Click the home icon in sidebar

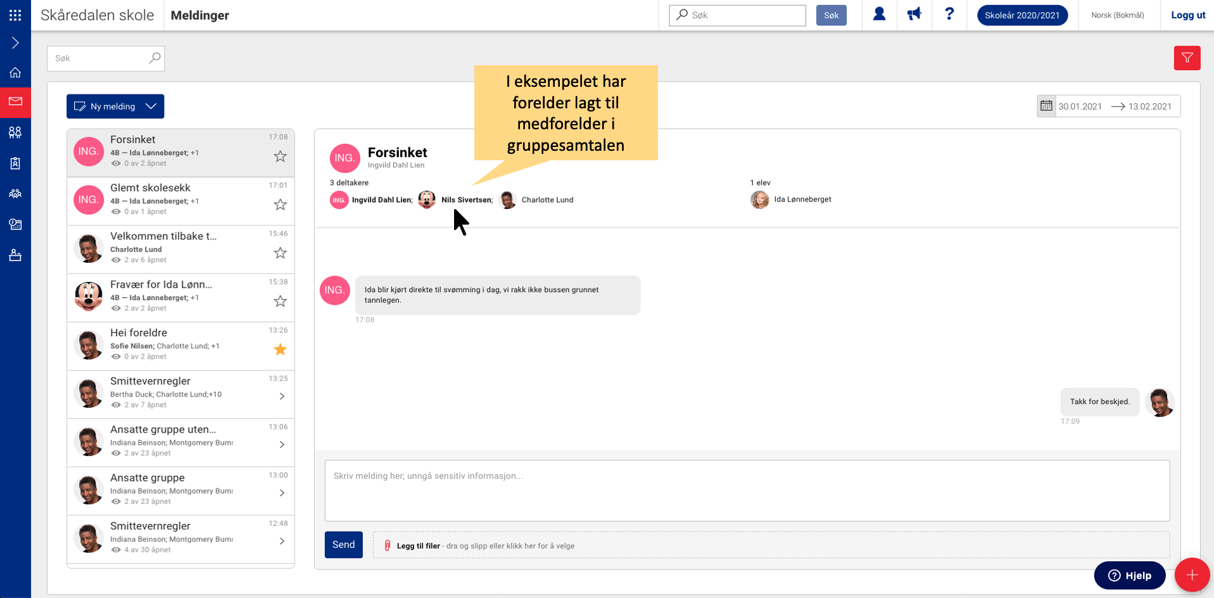(x=15, y=72)
